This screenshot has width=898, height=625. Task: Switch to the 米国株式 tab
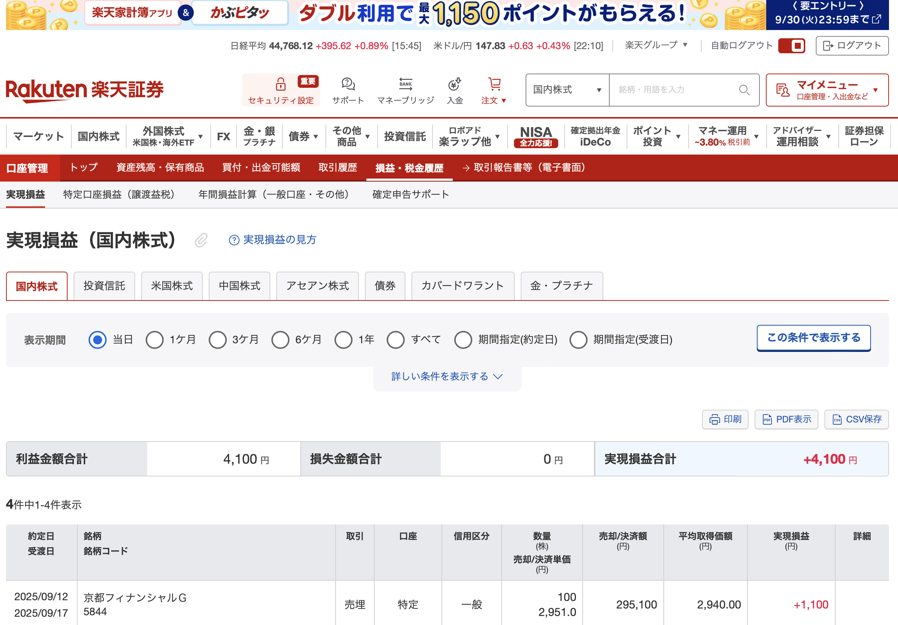point(172,286)
